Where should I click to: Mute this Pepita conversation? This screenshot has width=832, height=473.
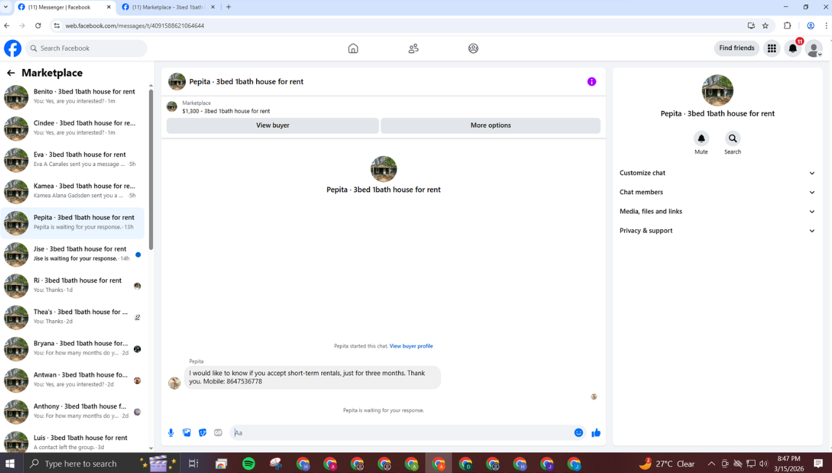[x=701, y=138]
